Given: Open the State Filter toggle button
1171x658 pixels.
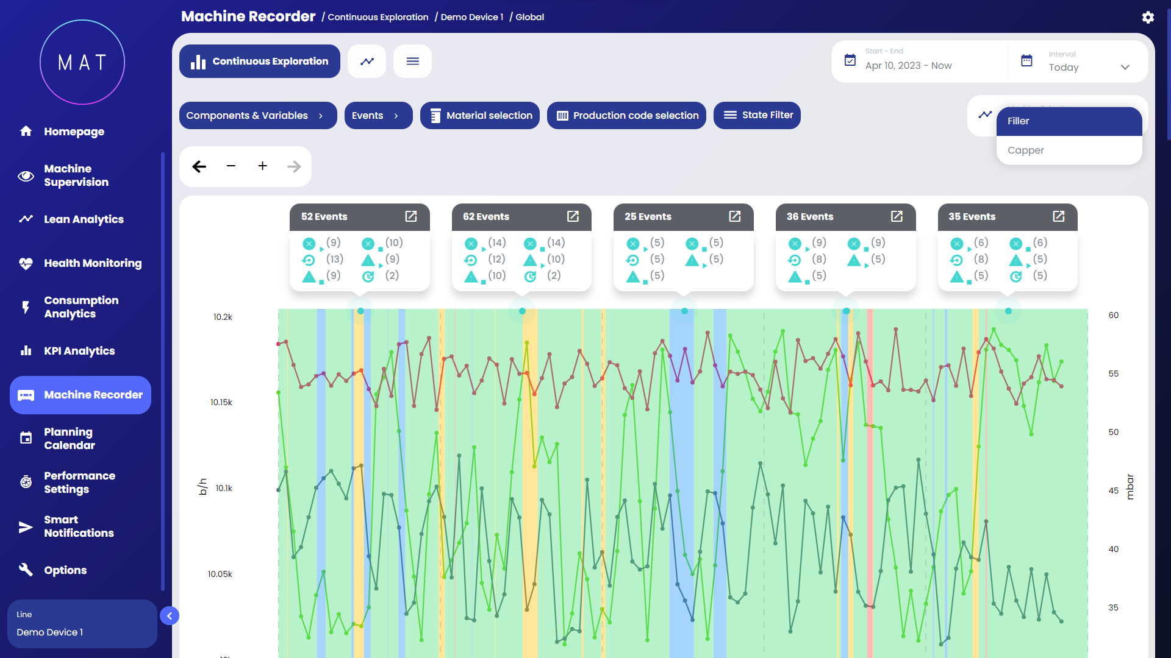Looking at the screenshot, I should coord(757,115).
